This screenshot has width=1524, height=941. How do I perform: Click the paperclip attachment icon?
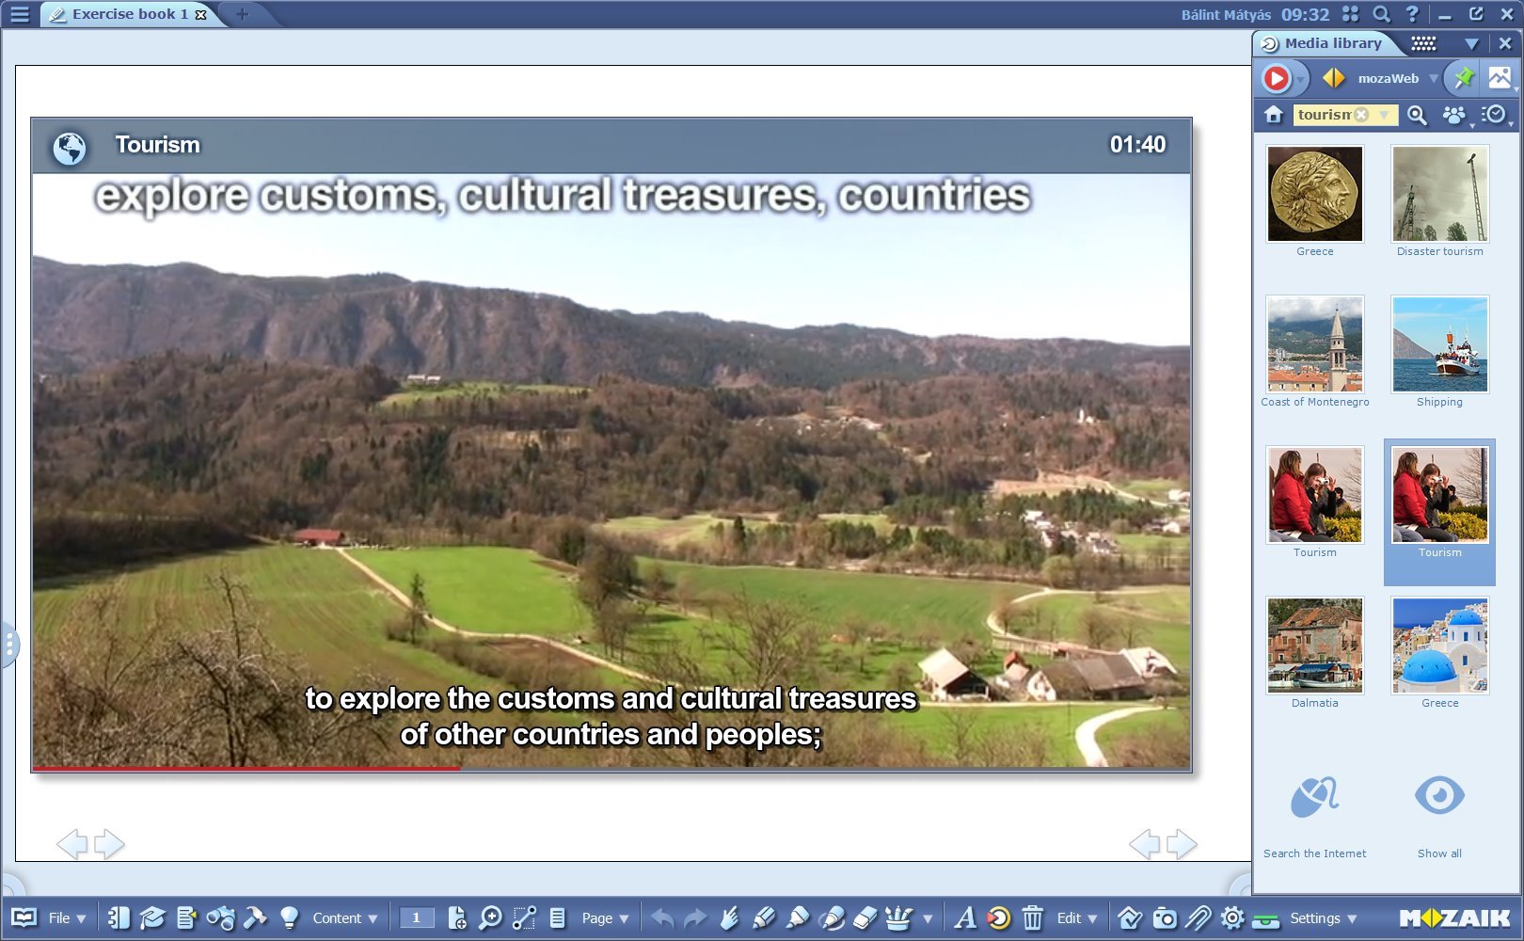[1198, 917]
